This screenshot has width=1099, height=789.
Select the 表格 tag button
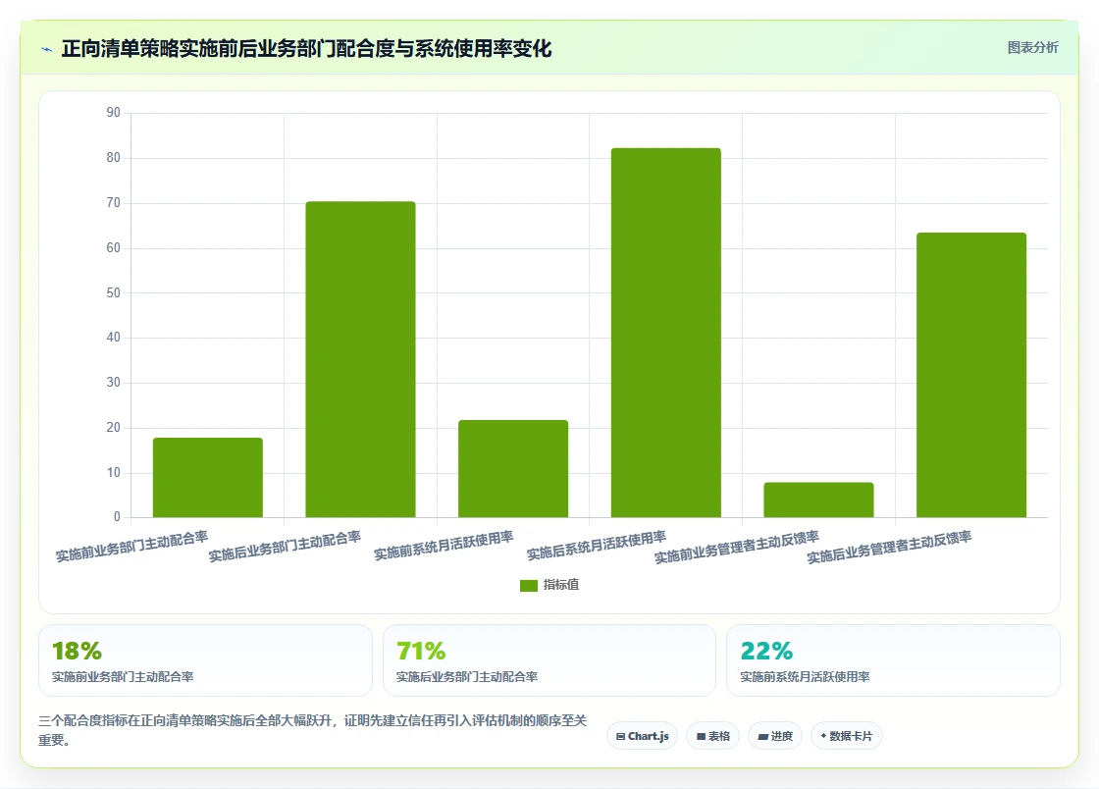pyautogui.click(x=712, y=736)
